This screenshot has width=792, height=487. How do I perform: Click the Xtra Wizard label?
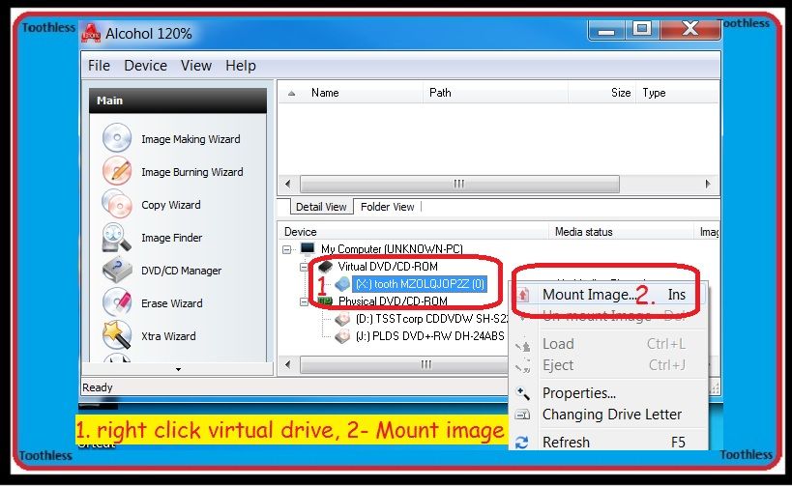[x=168, y=336]
